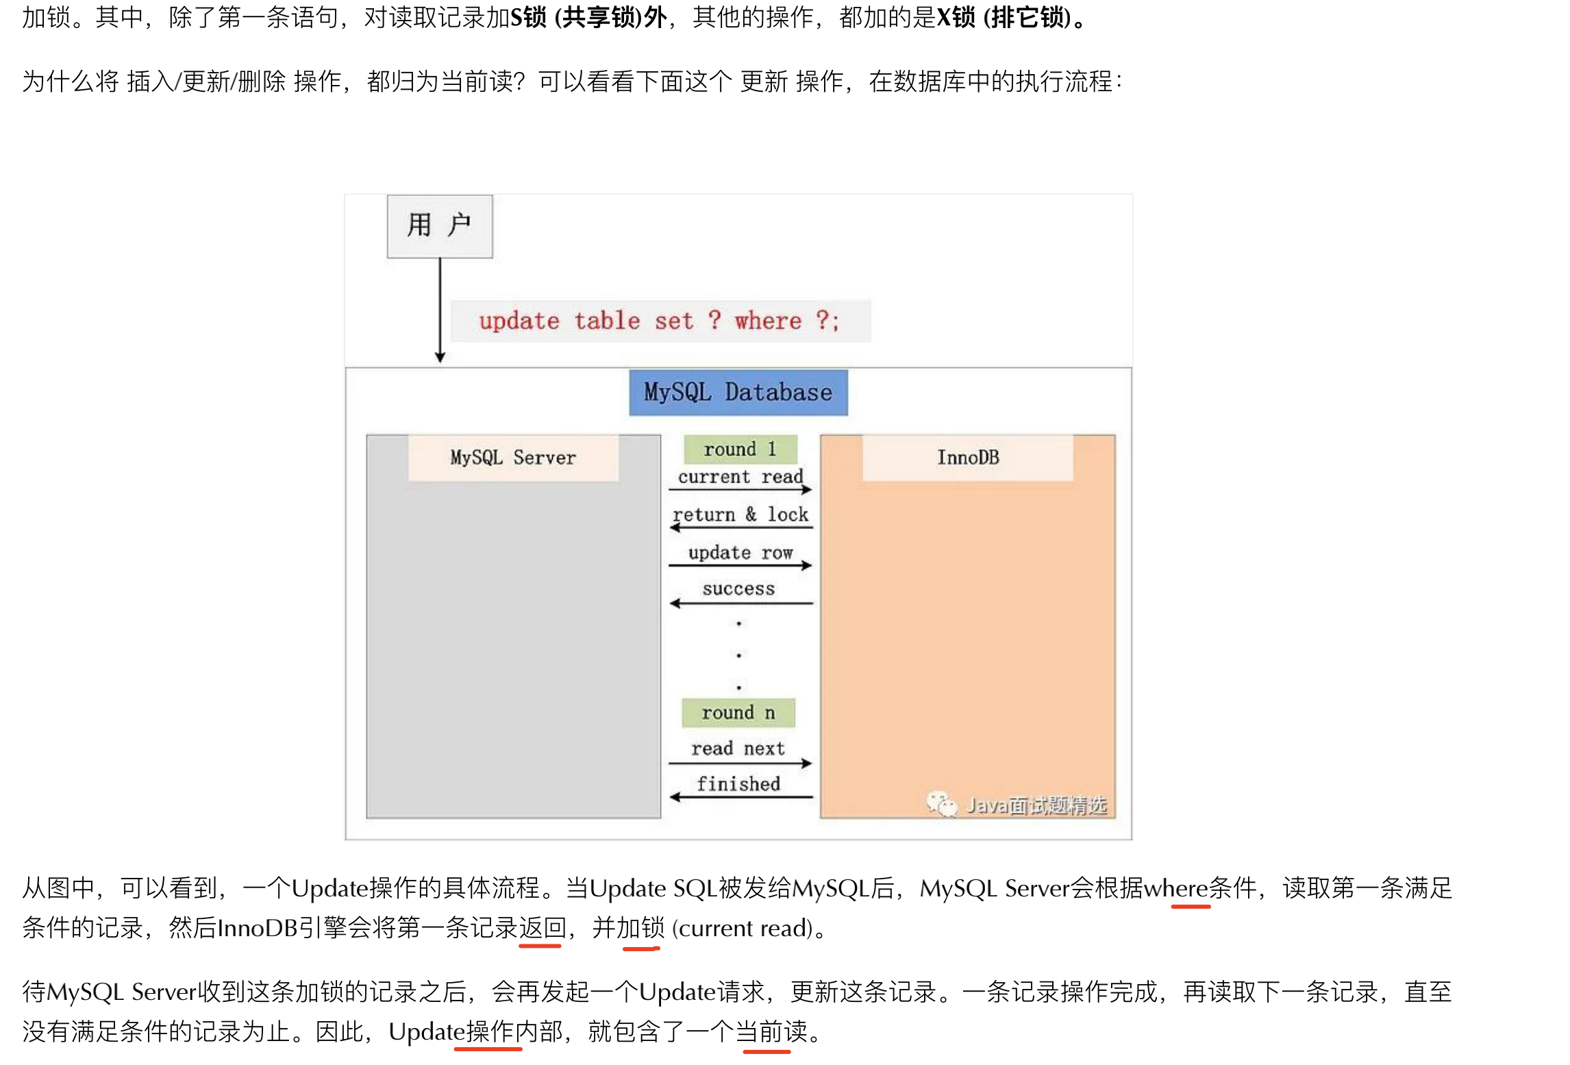Viewport: 1570px width, 1065px height.
Task: Click the underlined '当前读' in the last line
Action: [772, 1032]
